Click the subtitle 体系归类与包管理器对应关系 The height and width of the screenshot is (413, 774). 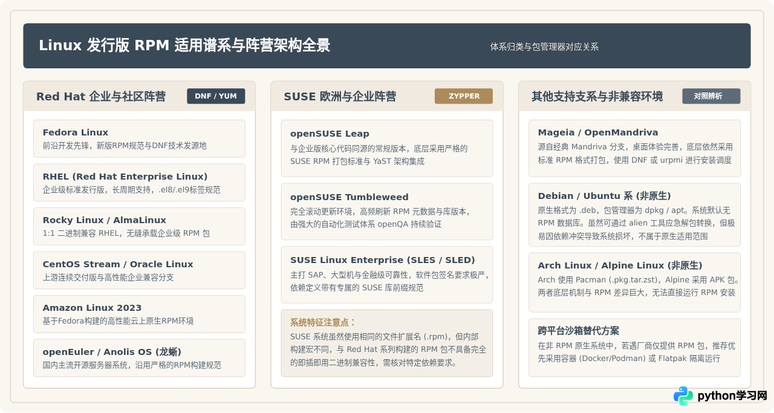tap(544, 47)
